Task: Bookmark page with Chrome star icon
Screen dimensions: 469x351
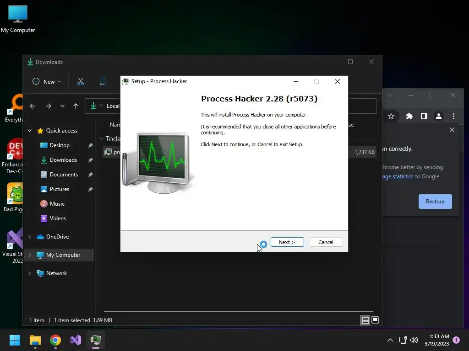Action: pos(391,116)
